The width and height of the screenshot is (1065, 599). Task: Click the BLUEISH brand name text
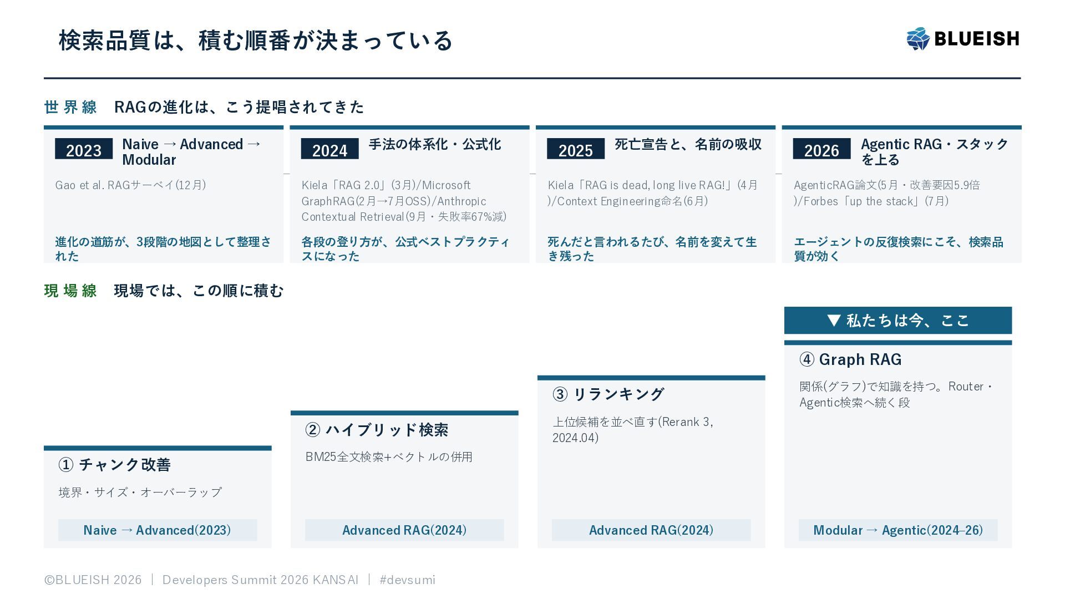click(x=977, y=39)
